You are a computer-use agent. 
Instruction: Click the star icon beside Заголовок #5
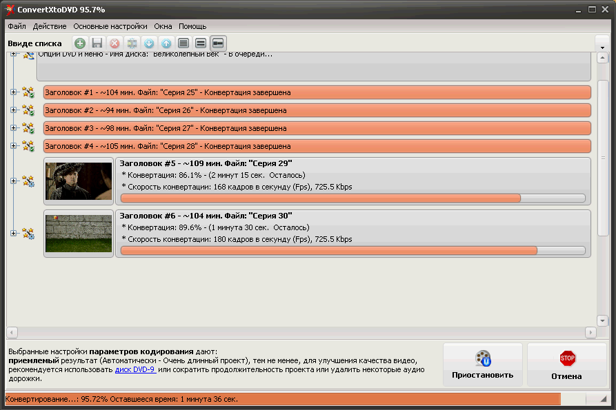28,181
